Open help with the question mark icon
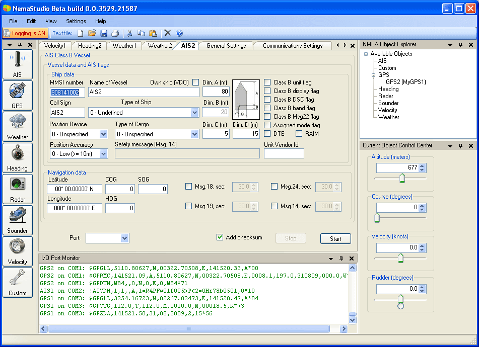The image size is (479, 347). tap(180, 33)
